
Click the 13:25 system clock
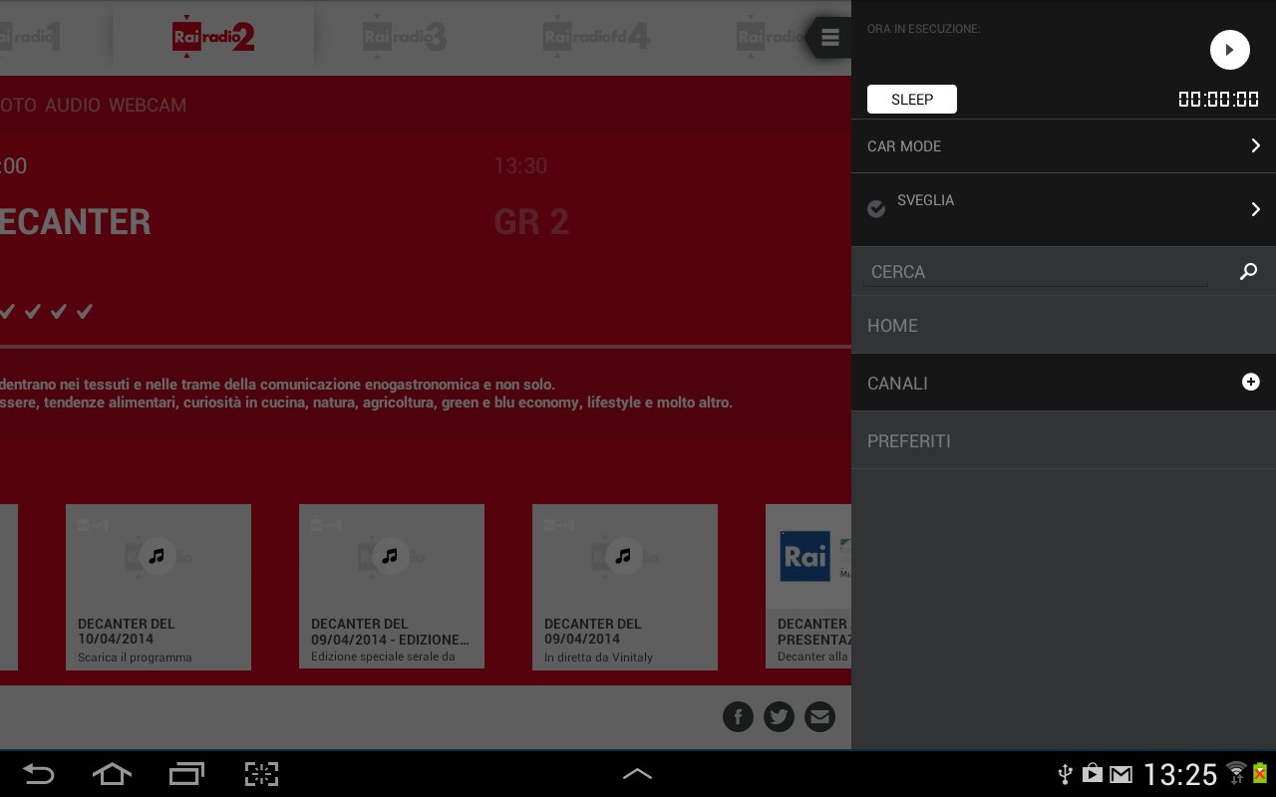(1180, 774)
